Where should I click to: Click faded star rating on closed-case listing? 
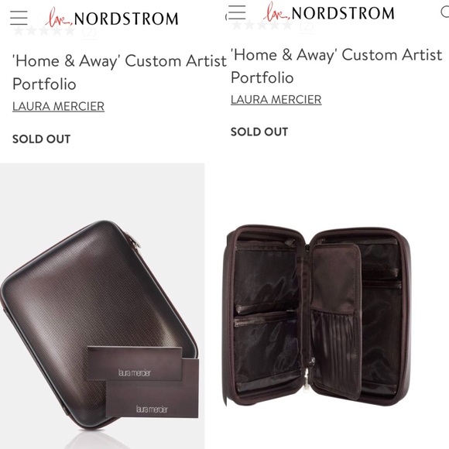pos(44,31)
